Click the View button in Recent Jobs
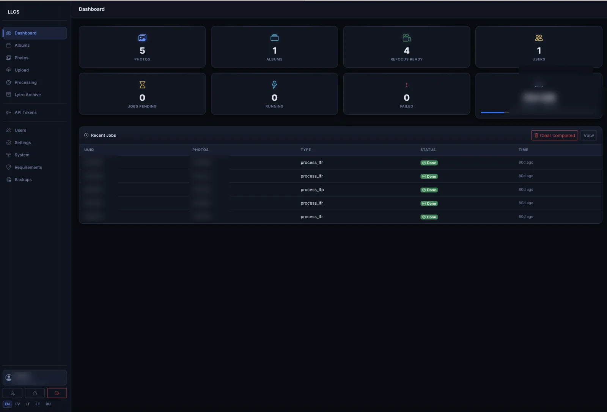607x412 pixels. click(x=588, y=136)
